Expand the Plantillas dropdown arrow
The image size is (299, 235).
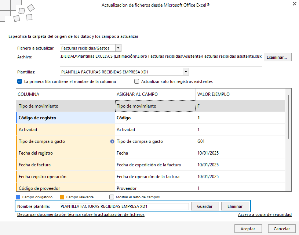186,72
